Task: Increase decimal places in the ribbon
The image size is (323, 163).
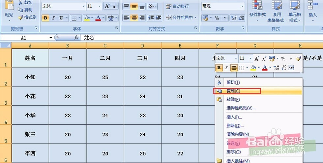Action: [234, 18]
